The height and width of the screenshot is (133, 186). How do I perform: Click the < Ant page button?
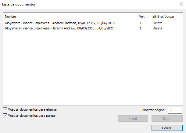(x=133, y=119)
